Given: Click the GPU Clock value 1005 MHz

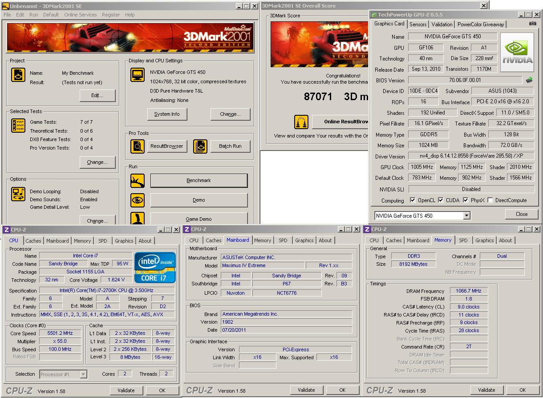Looking at the screenshot, I should (422, 167).
